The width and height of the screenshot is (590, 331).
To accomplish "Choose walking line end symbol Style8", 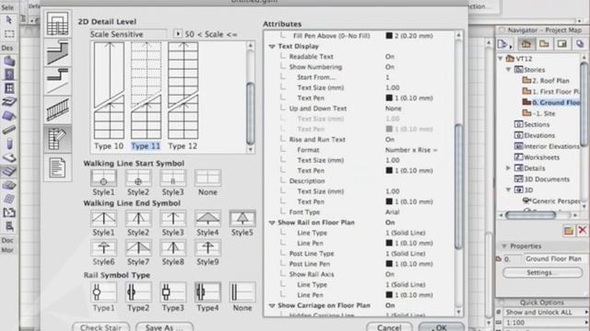I will (172, 247).
